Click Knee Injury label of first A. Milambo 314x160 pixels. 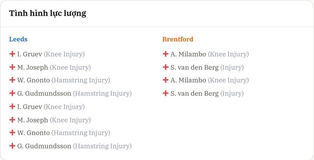point(228,54)
